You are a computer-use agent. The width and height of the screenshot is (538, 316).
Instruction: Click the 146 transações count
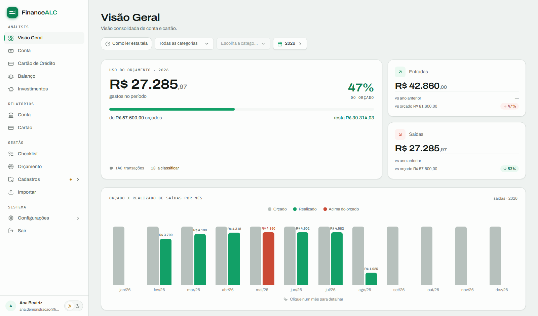pos(127,168)
